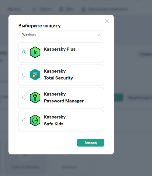The width and height of the screenshot is (152, 176).
Task: Click the Password Manager key icon
Action: pyautogui.click(x=35, y=98)
